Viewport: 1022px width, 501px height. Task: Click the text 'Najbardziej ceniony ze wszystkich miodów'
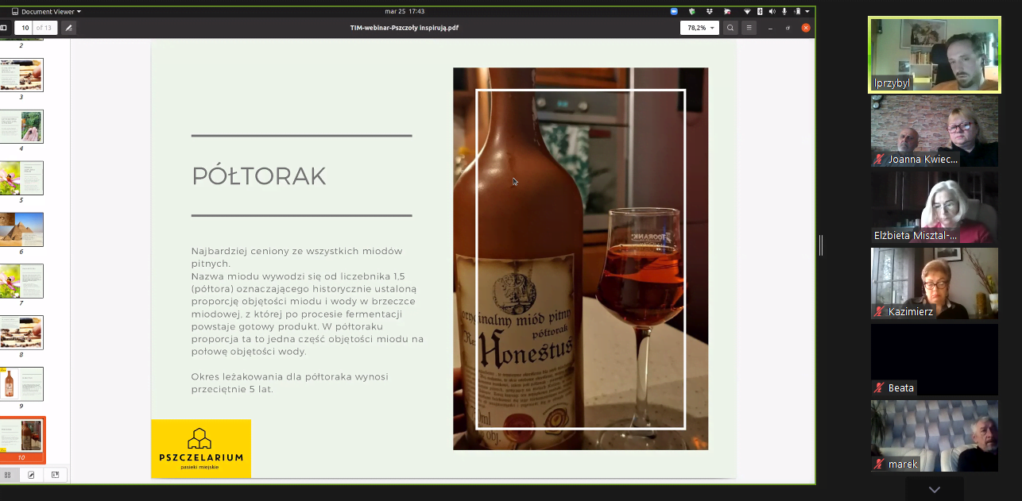(296, 251)
